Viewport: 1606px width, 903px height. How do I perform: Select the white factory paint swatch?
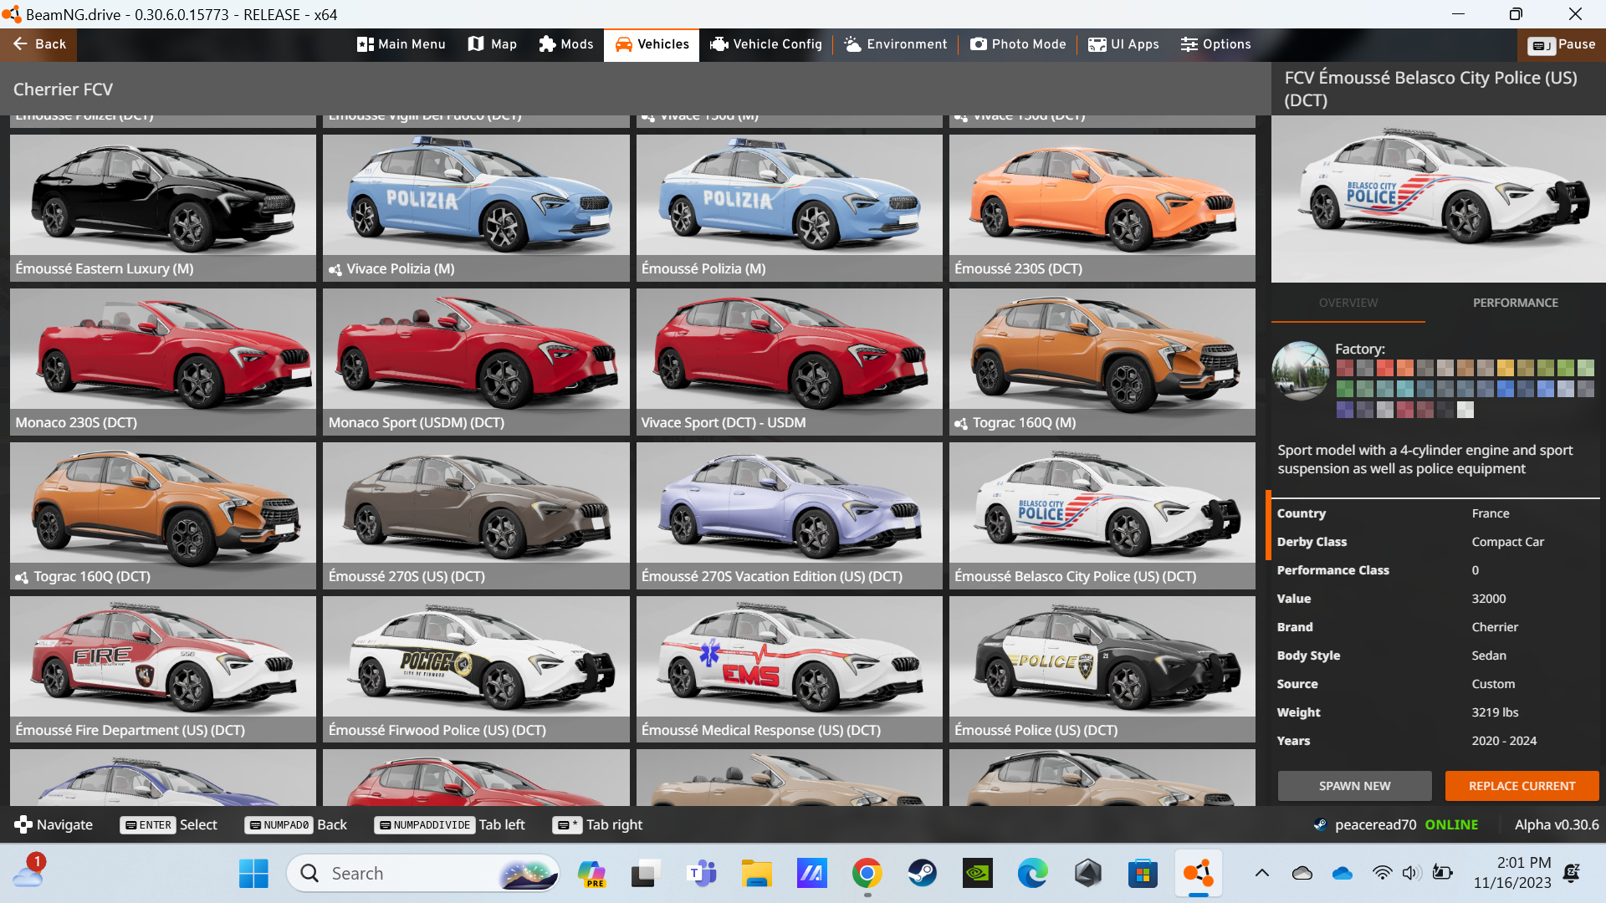1465,410
